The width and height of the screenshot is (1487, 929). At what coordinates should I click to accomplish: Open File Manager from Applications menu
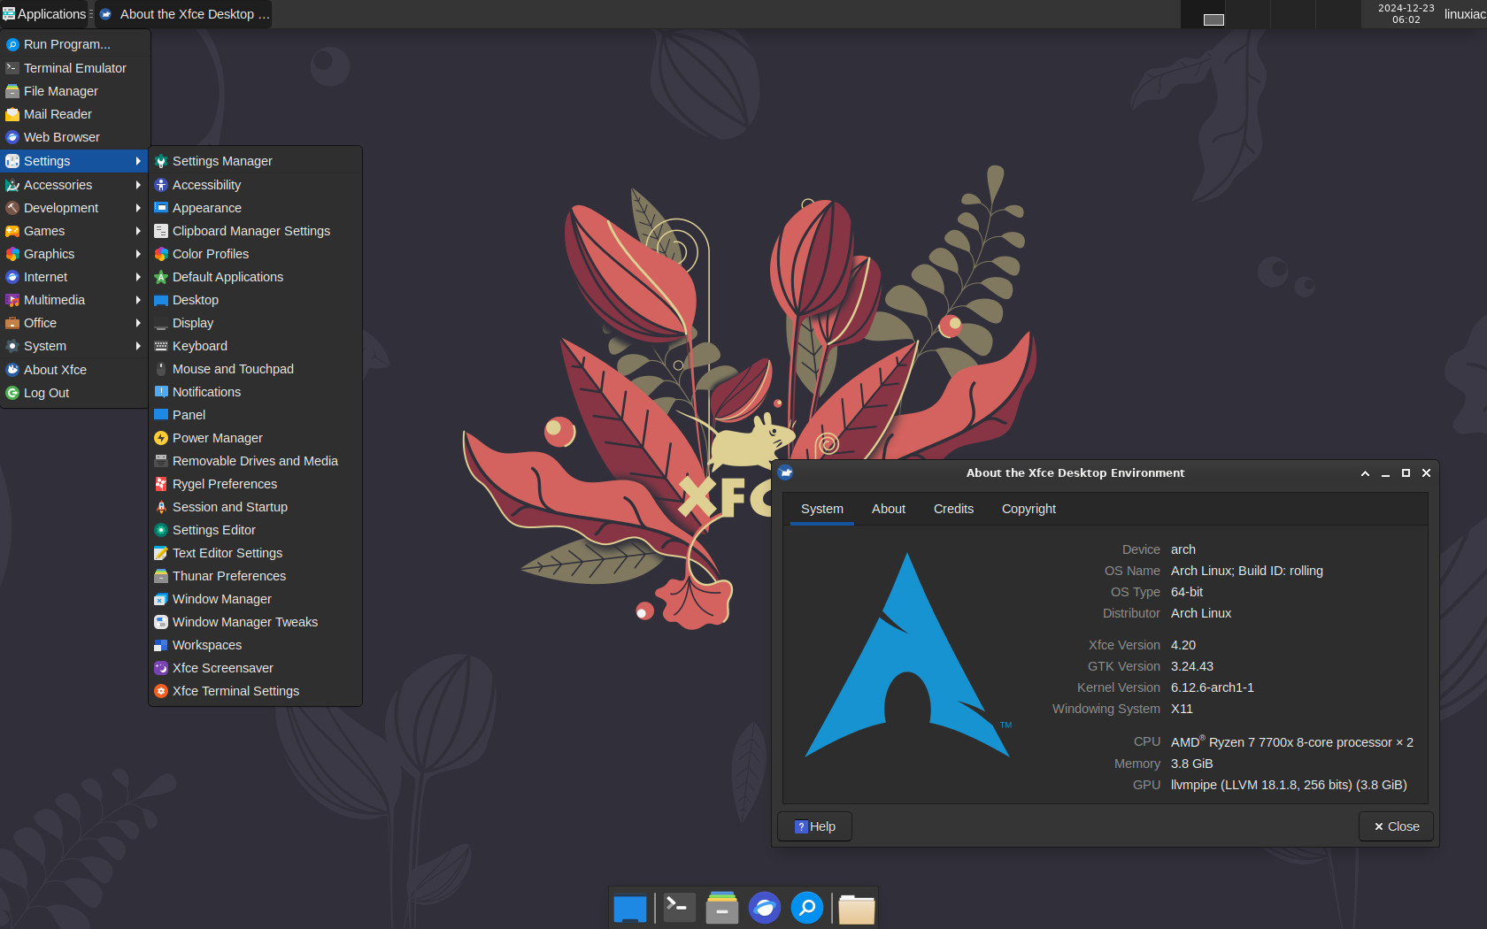[x=74, y=91]
